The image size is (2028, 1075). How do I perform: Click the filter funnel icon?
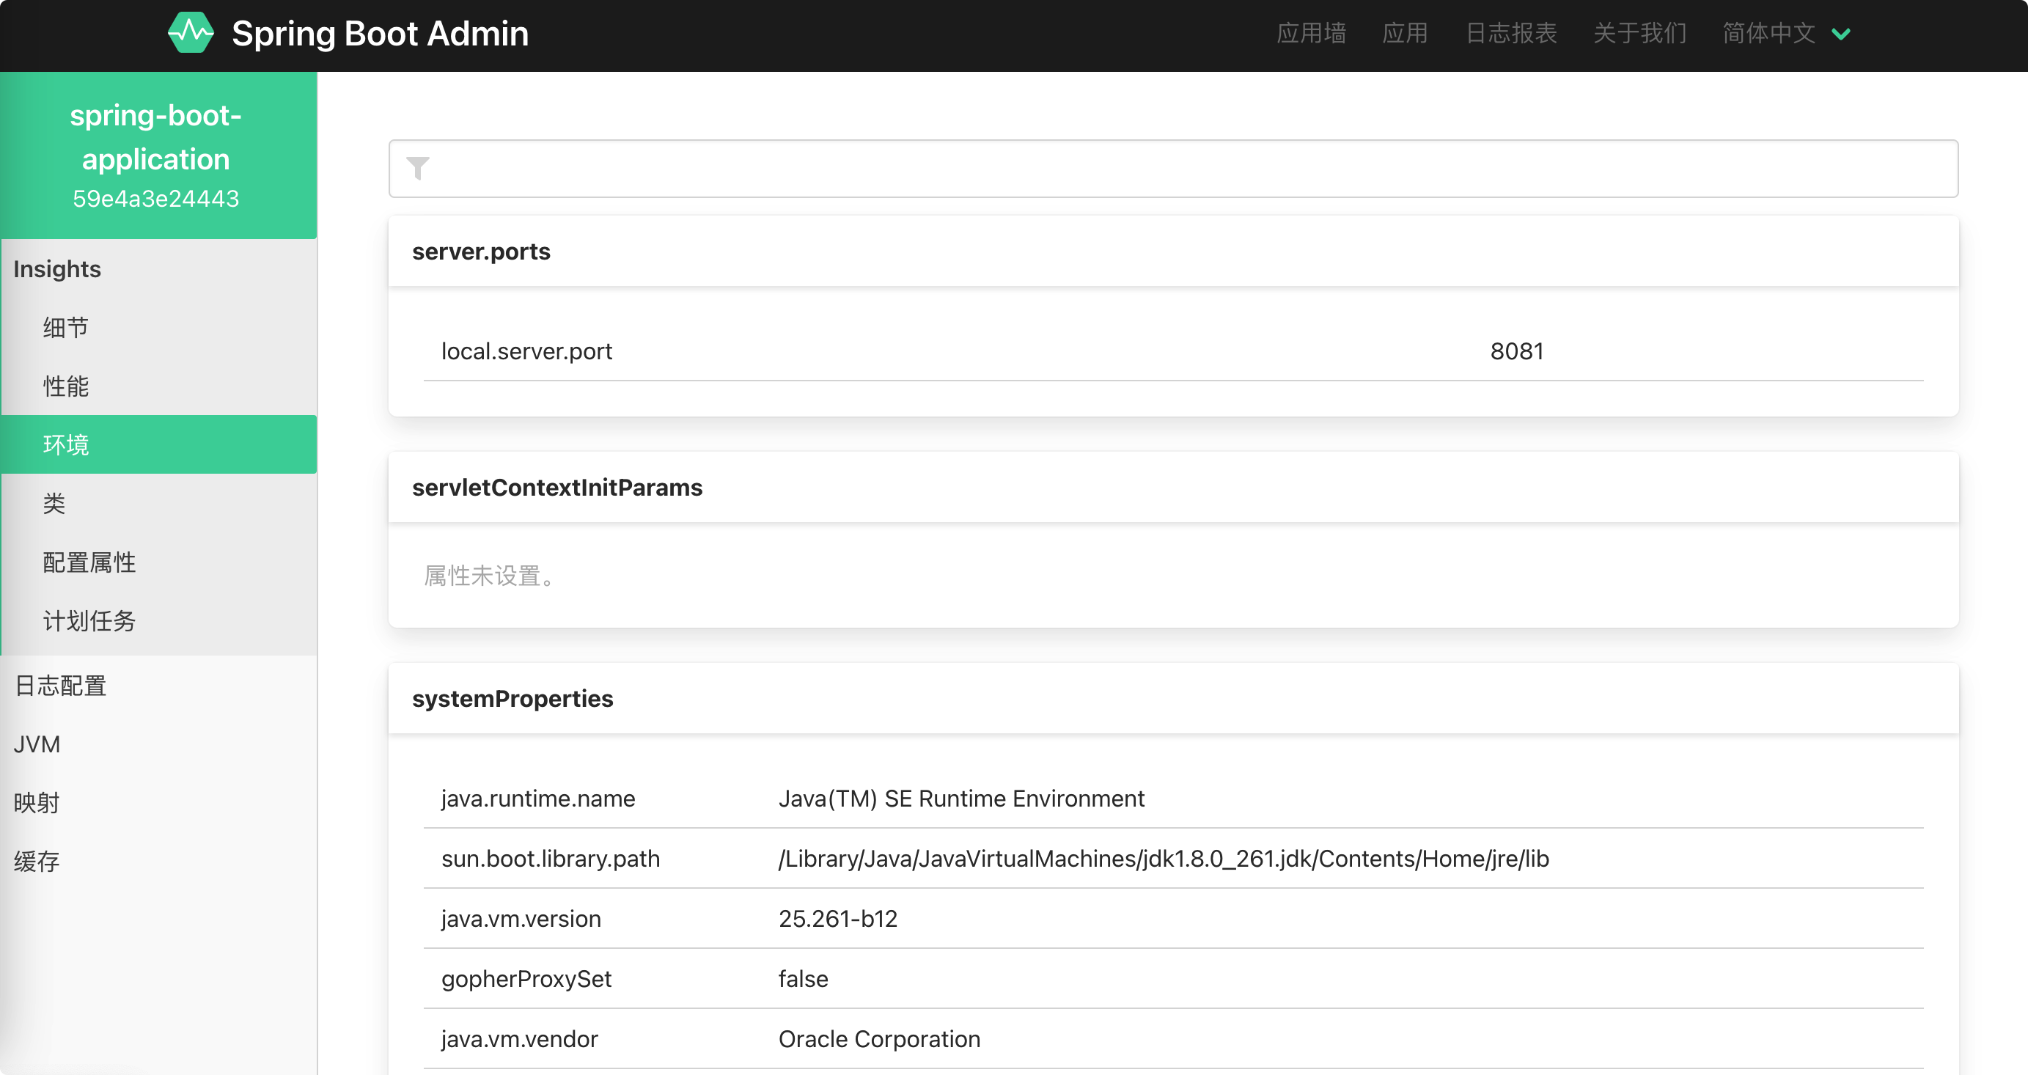(417, 168)
